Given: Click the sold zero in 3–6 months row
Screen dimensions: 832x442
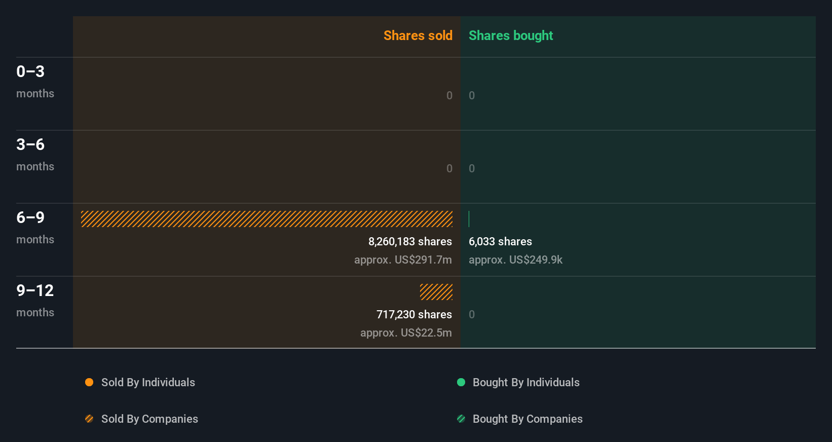Looking at the screenshot, I should [449, 168].
